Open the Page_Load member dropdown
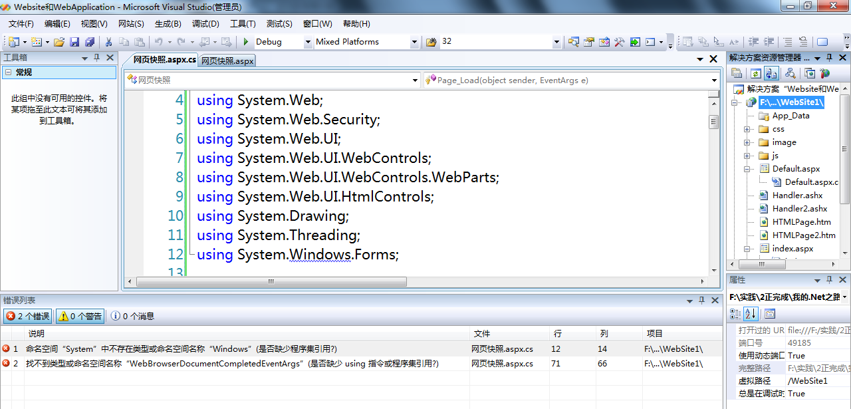The image size is (851, 409). (714, 80)
